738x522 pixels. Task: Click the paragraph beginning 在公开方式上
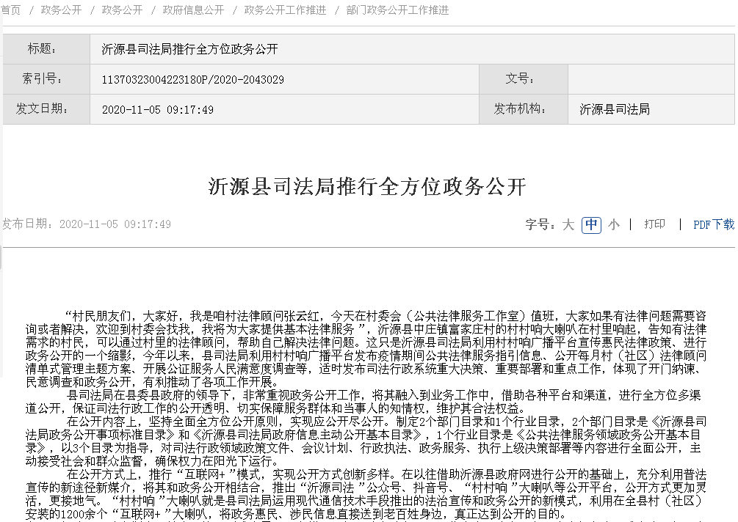[367, 493]
